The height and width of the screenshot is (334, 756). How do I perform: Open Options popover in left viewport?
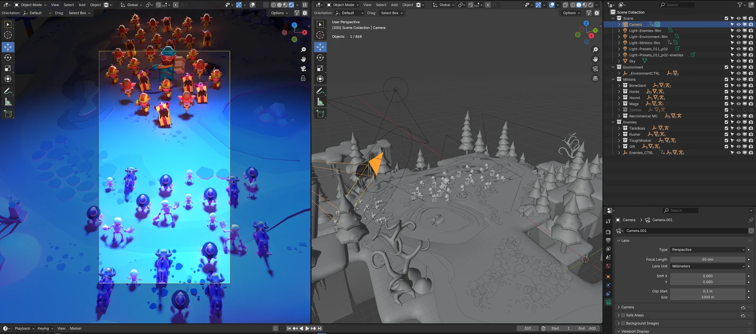[x=279, y=13]
